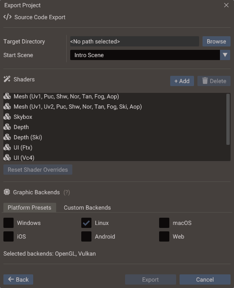Viewport: 234px width, 288px height.
Task: Click shader icon beside plain Depth entry
Action: [7, 127]
